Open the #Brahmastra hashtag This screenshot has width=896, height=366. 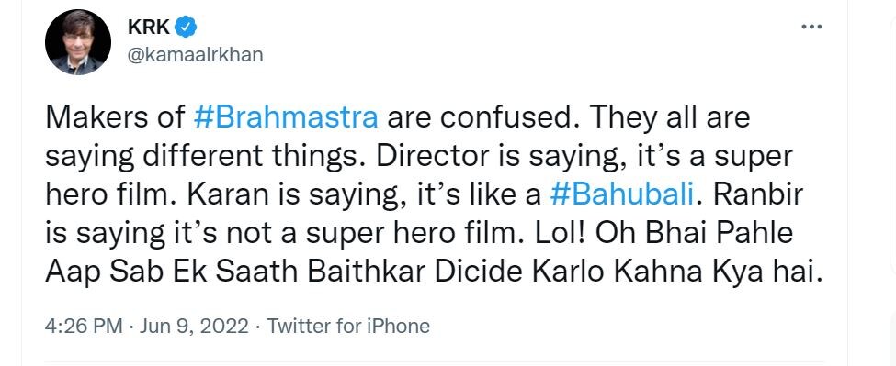(x=286, y=118)
